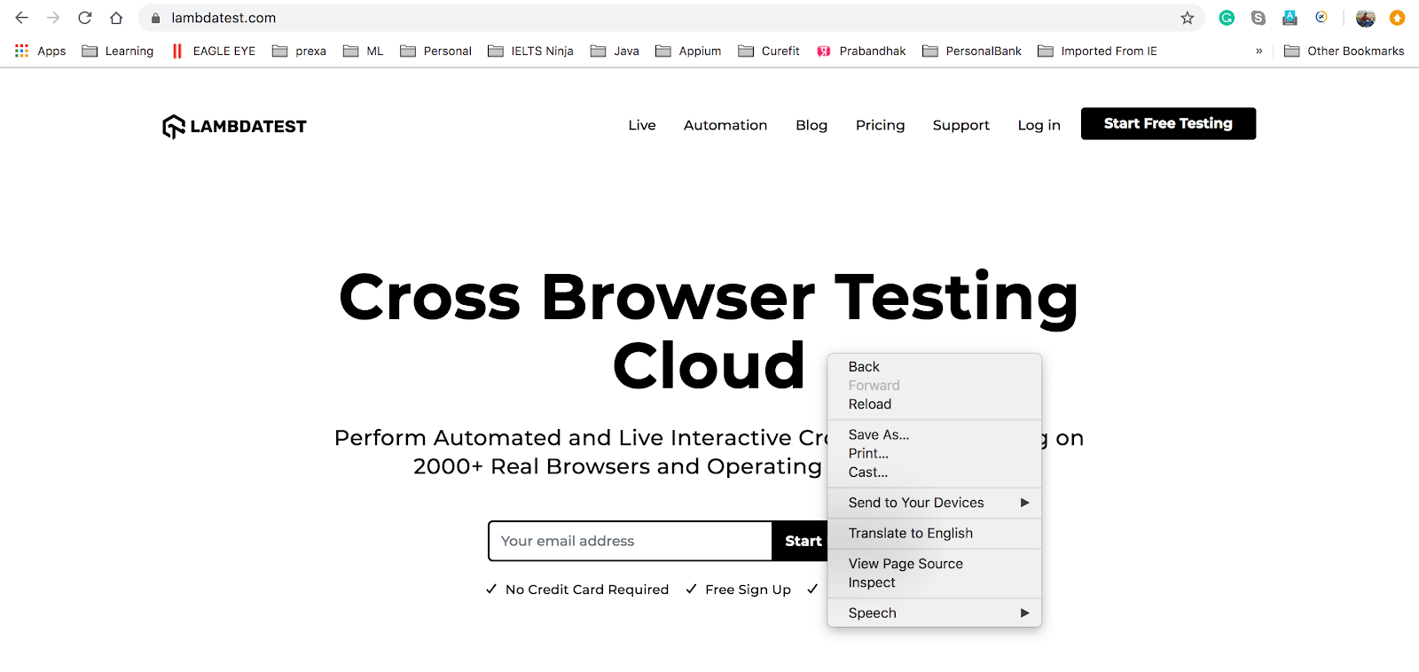Show hidden bookmarks with the overflow chevron
Screen dimensions: 1419x672
(x=1258, y=51)
